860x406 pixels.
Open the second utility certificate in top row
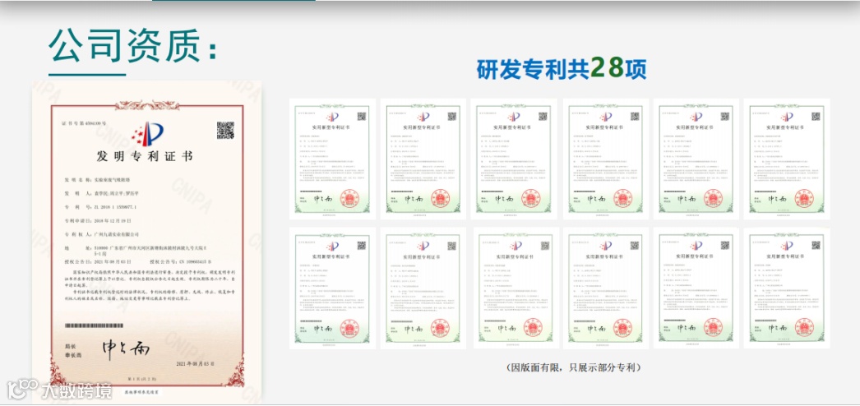[423, 159]
